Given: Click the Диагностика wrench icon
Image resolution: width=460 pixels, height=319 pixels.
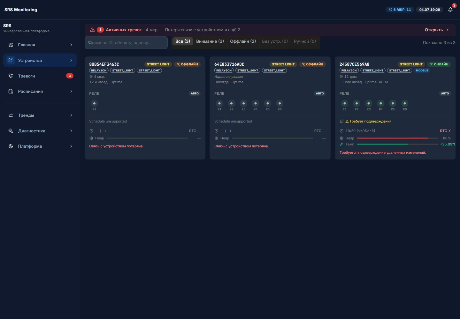Looking at the screenshot, I should [11, 131].
